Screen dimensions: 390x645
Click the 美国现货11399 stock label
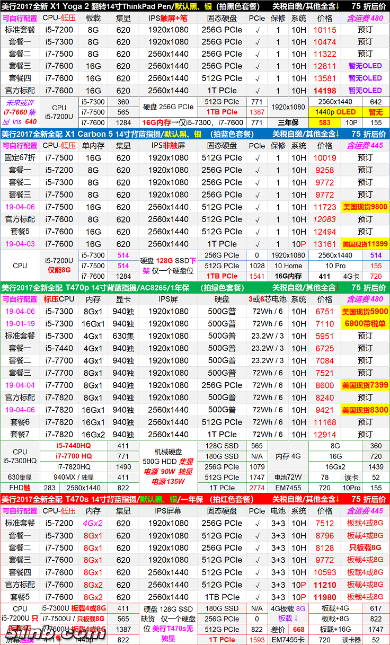click(x=365, y=244)
